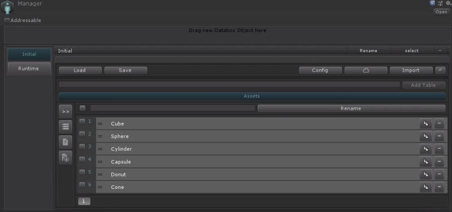The width and height of the screenshot is (452, 212).
Task: Click the Save button
Action: coord(125,70)
